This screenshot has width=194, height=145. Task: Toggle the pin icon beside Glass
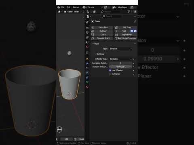tap(135, 21)
